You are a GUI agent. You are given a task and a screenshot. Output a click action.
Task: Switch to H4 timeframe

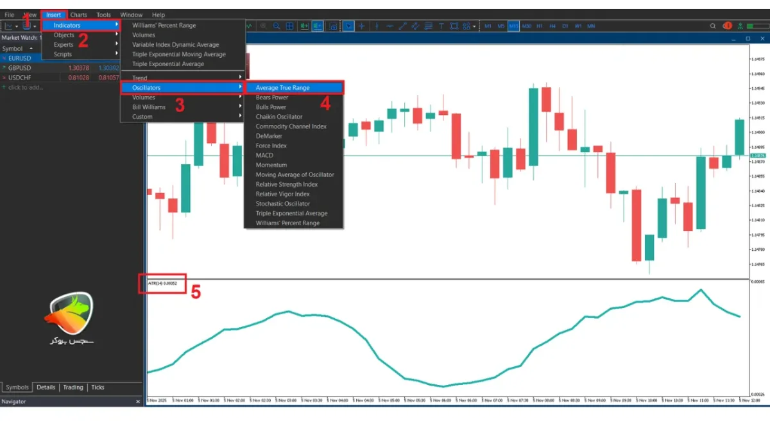pyautogui.click(x=552, y=26)
